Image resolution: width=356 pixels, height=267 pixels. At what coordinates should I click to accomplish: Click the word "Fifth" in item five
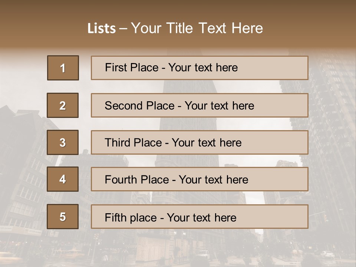click(x=116, y=217)
